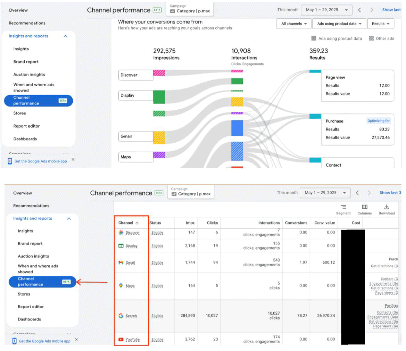Open the May 1 – 29, 2025 date selector
The height and width of the screenshot is (351, 406).
pyautogui.click(x=326, y=10)
